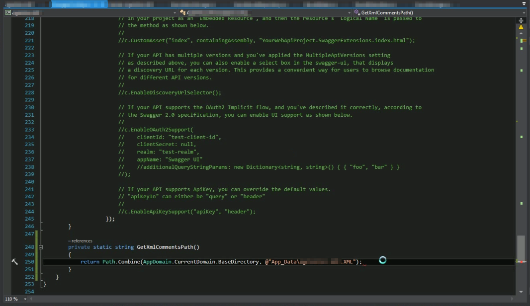This screenshot has width=530, height=306.
Task: Click the 'the Swagger 2.0 specification' comment line
Action: click(235, 115)
